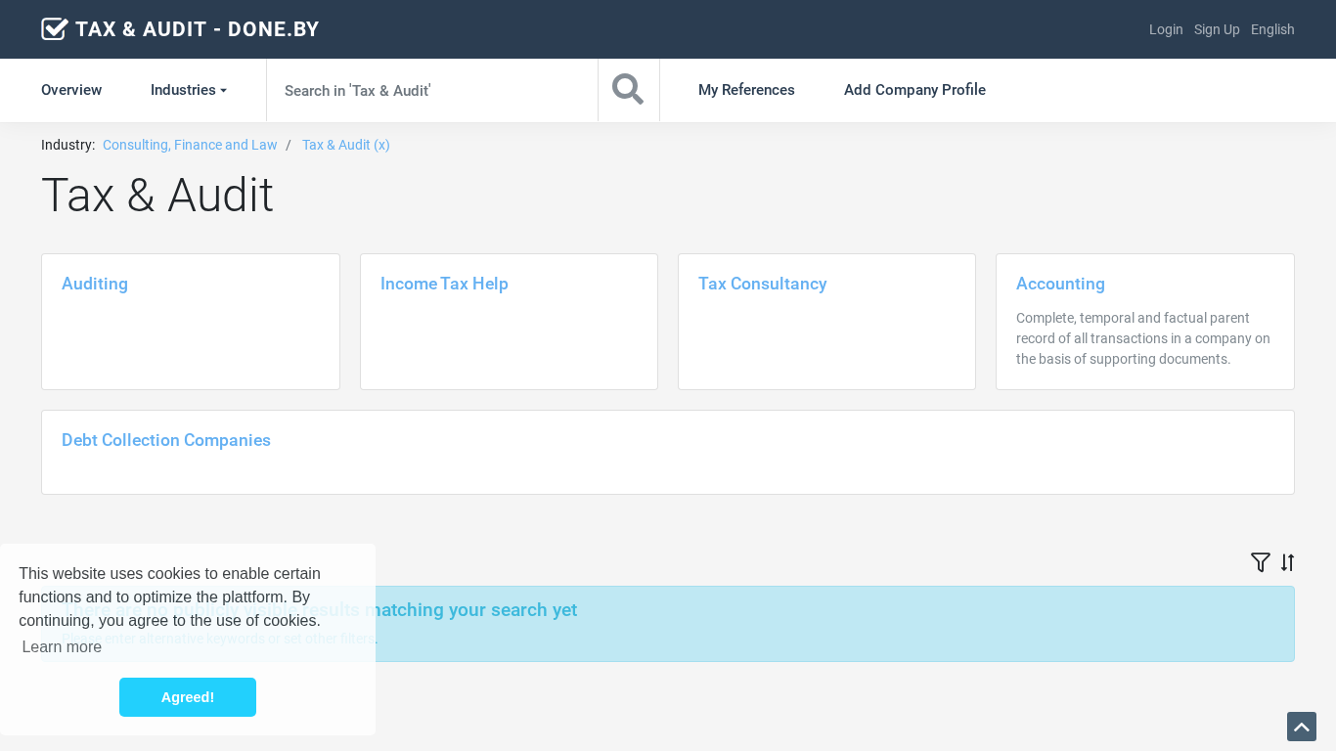Click the Accounting description text
Image resolution: width=1336 pixels, height=751 pixels.
pos(1143,338)
